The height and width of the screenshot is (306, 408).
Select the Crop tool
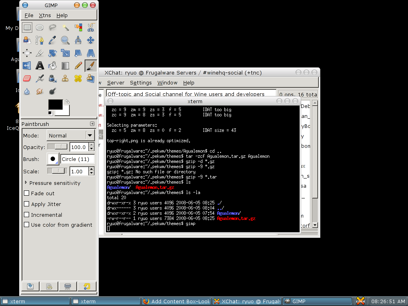(39, 53)
